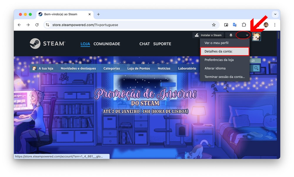Reload the Steam page
This screenshot has height=177, width=294.
tap(37, 25)
